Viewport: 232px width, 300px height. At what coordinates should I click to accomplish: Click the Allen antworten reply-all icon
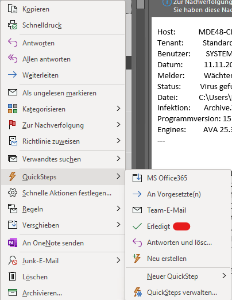pyautogui.click(x=13, y=59)
